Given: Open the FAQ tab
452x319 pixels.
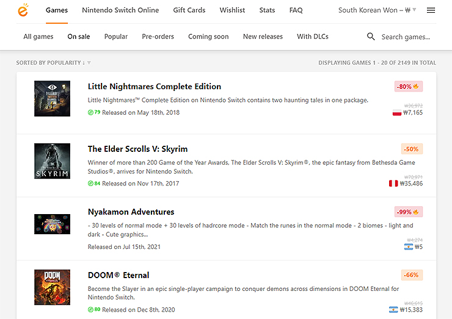Looking at the screenshot, I should [296, 10].
